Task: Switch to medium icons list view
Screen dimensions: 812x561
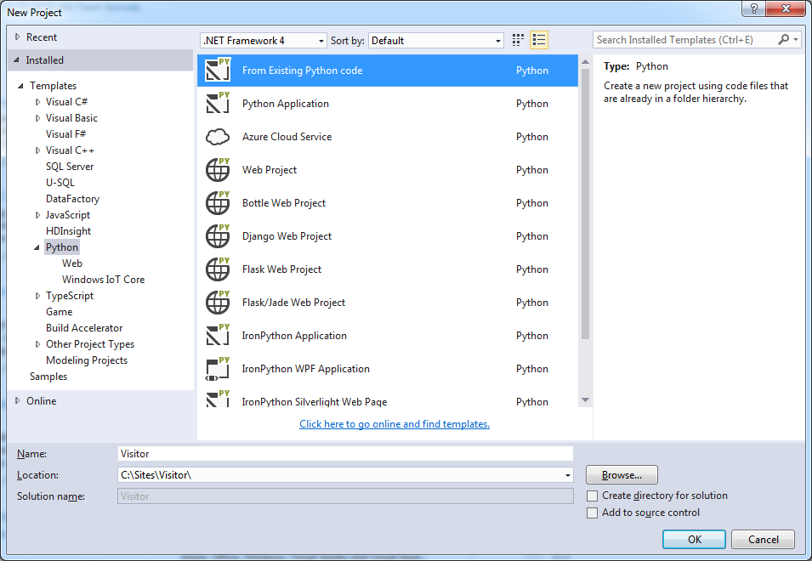Action: [x=539, y=40]
